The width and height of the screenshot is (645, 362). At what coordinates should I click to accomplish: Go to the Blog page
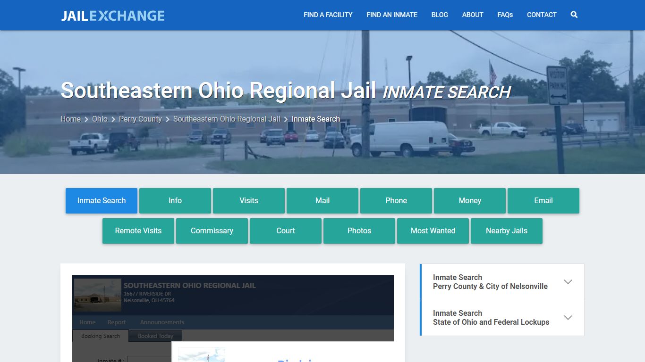coord(440,15)
